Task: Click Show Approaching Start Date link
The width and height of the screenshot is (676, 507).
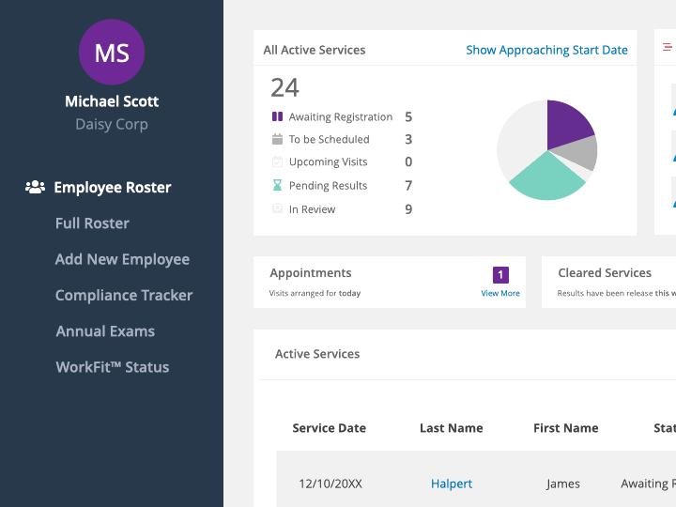Action: pyautogui.click(x=546, y=50)
